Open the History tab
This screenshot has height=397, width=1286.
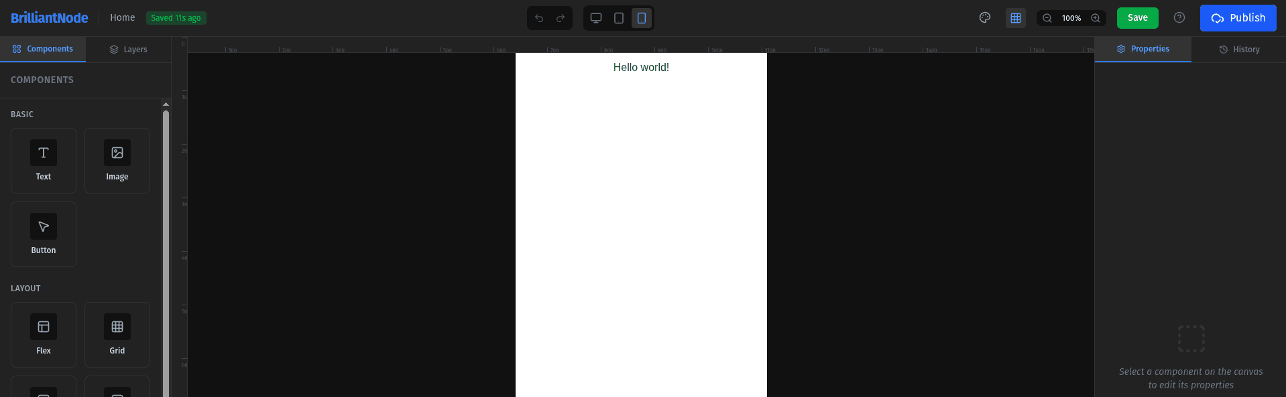1239,50
